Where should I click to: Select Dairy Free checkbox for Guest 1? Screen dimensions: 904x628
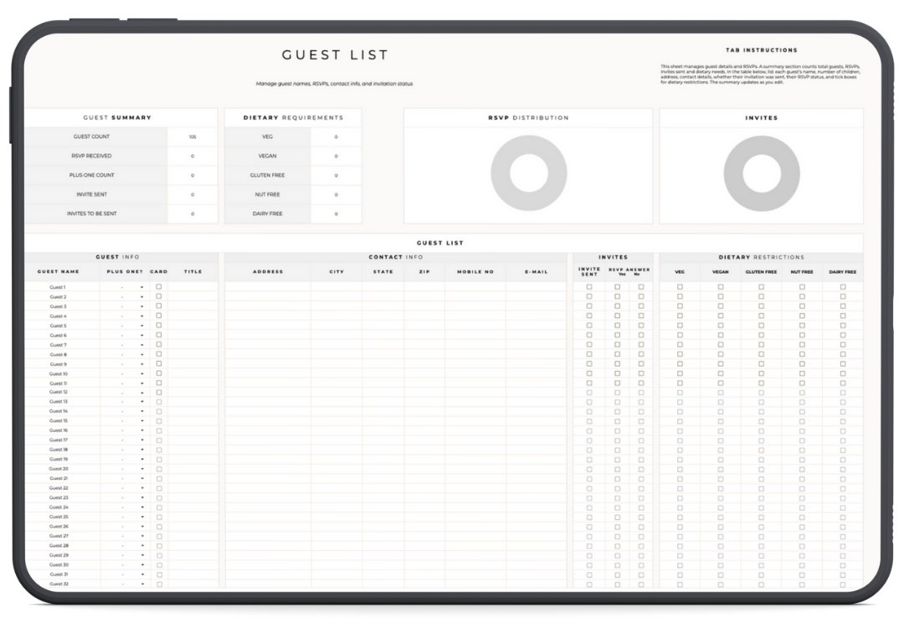click(x=843, y=287)
